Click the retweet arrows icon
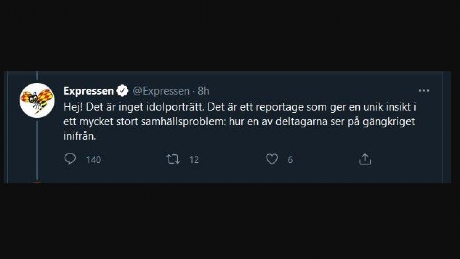The image size is (460, 259). [173, 159]
